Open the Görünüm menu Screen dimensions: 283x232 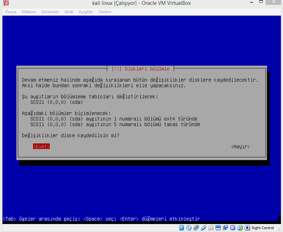pyautogui.click(x=50, y=12)
